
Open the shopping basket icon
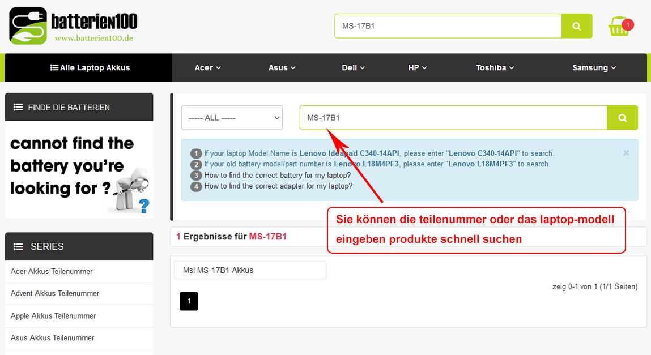tap(619, 27)
